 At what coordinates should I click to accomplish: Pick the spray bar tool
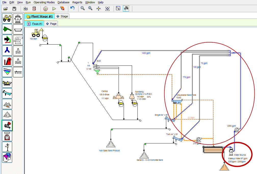click(18, 72)
